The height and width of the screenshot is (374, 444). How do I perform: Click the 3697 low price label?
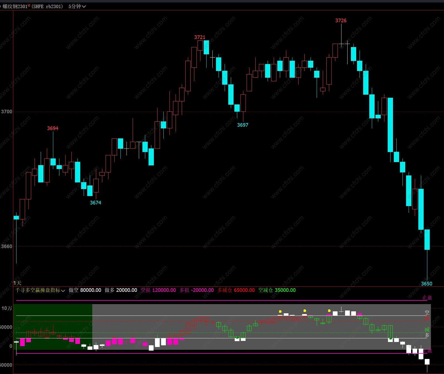click(x=243, y=125)
